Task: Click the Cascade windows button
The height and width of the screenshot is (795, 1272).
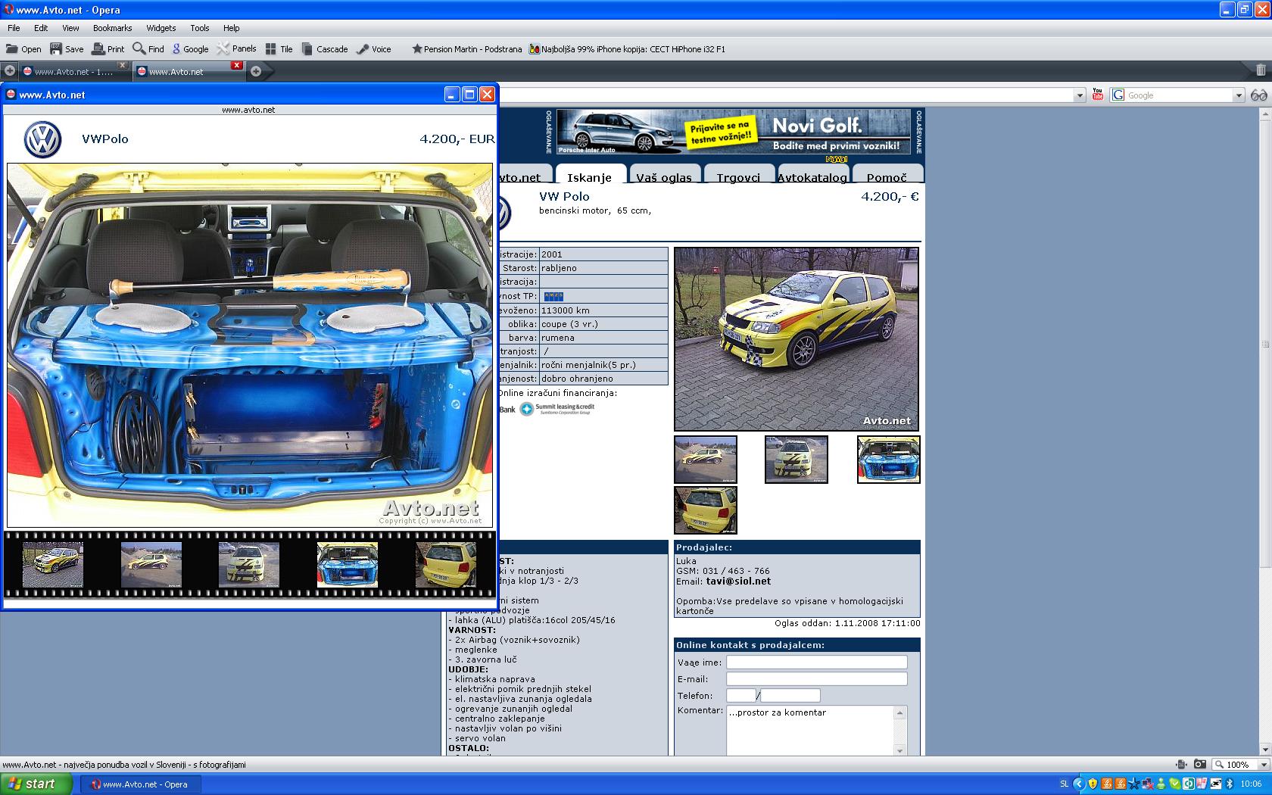Action: point(325,49)
